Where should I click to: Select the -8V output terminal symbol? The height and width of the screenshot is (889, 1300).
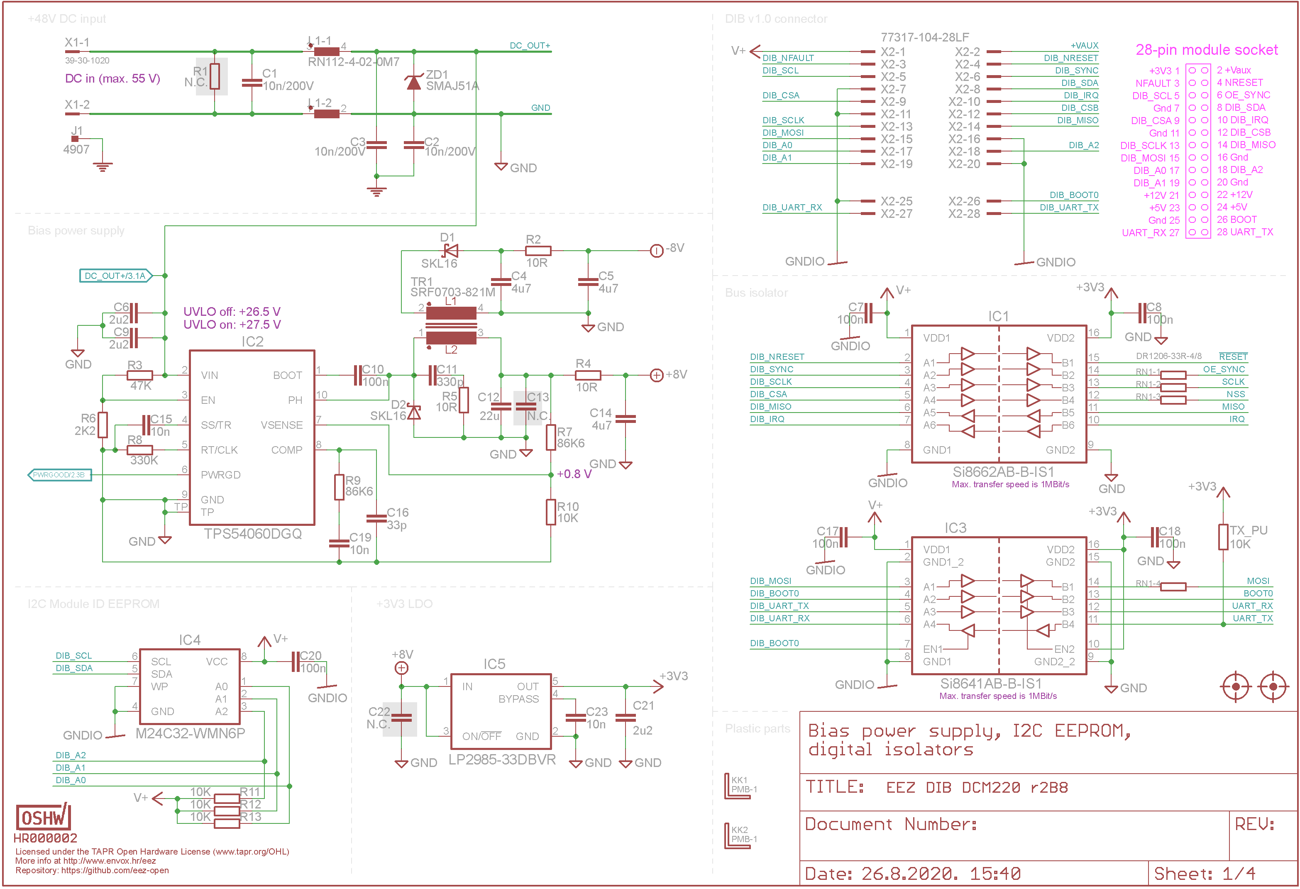(x=657, y=251)
